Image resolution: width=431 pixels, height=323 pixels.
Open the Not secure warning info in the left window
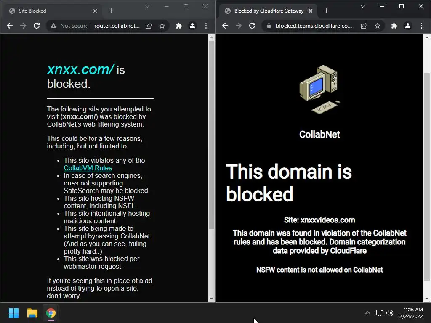tap(69, 26)
